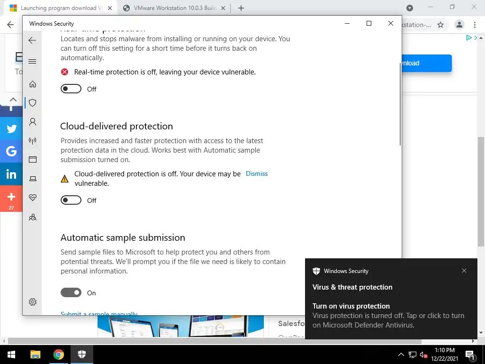Open the Windows Security hamburger menu

(x=32, y=61)
